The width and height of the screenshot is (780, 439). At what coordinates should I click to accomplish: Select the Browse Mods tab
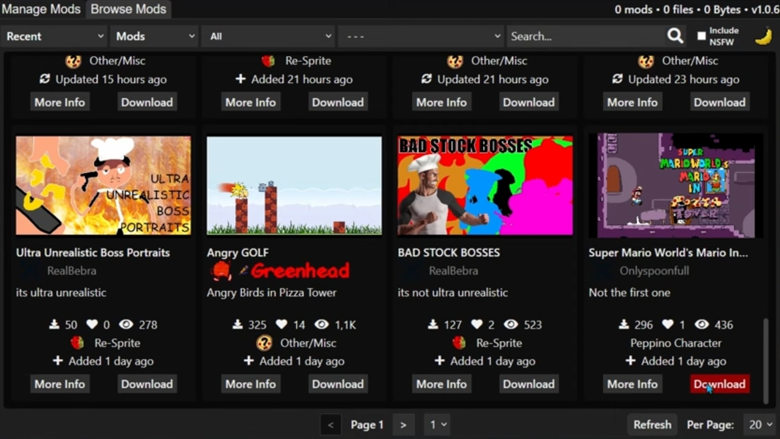click(x=128, y=9)
